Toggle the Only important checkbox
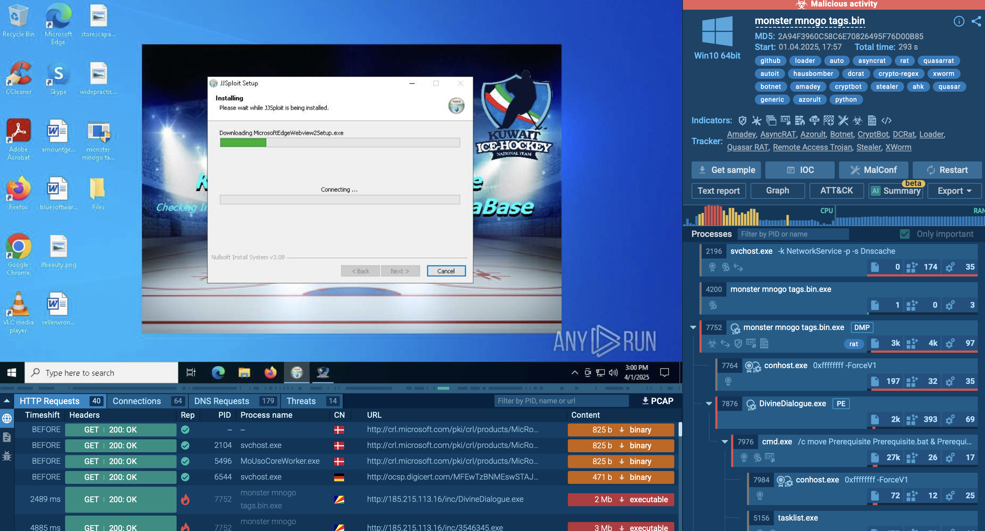The image size is (985, 531). 904,234
